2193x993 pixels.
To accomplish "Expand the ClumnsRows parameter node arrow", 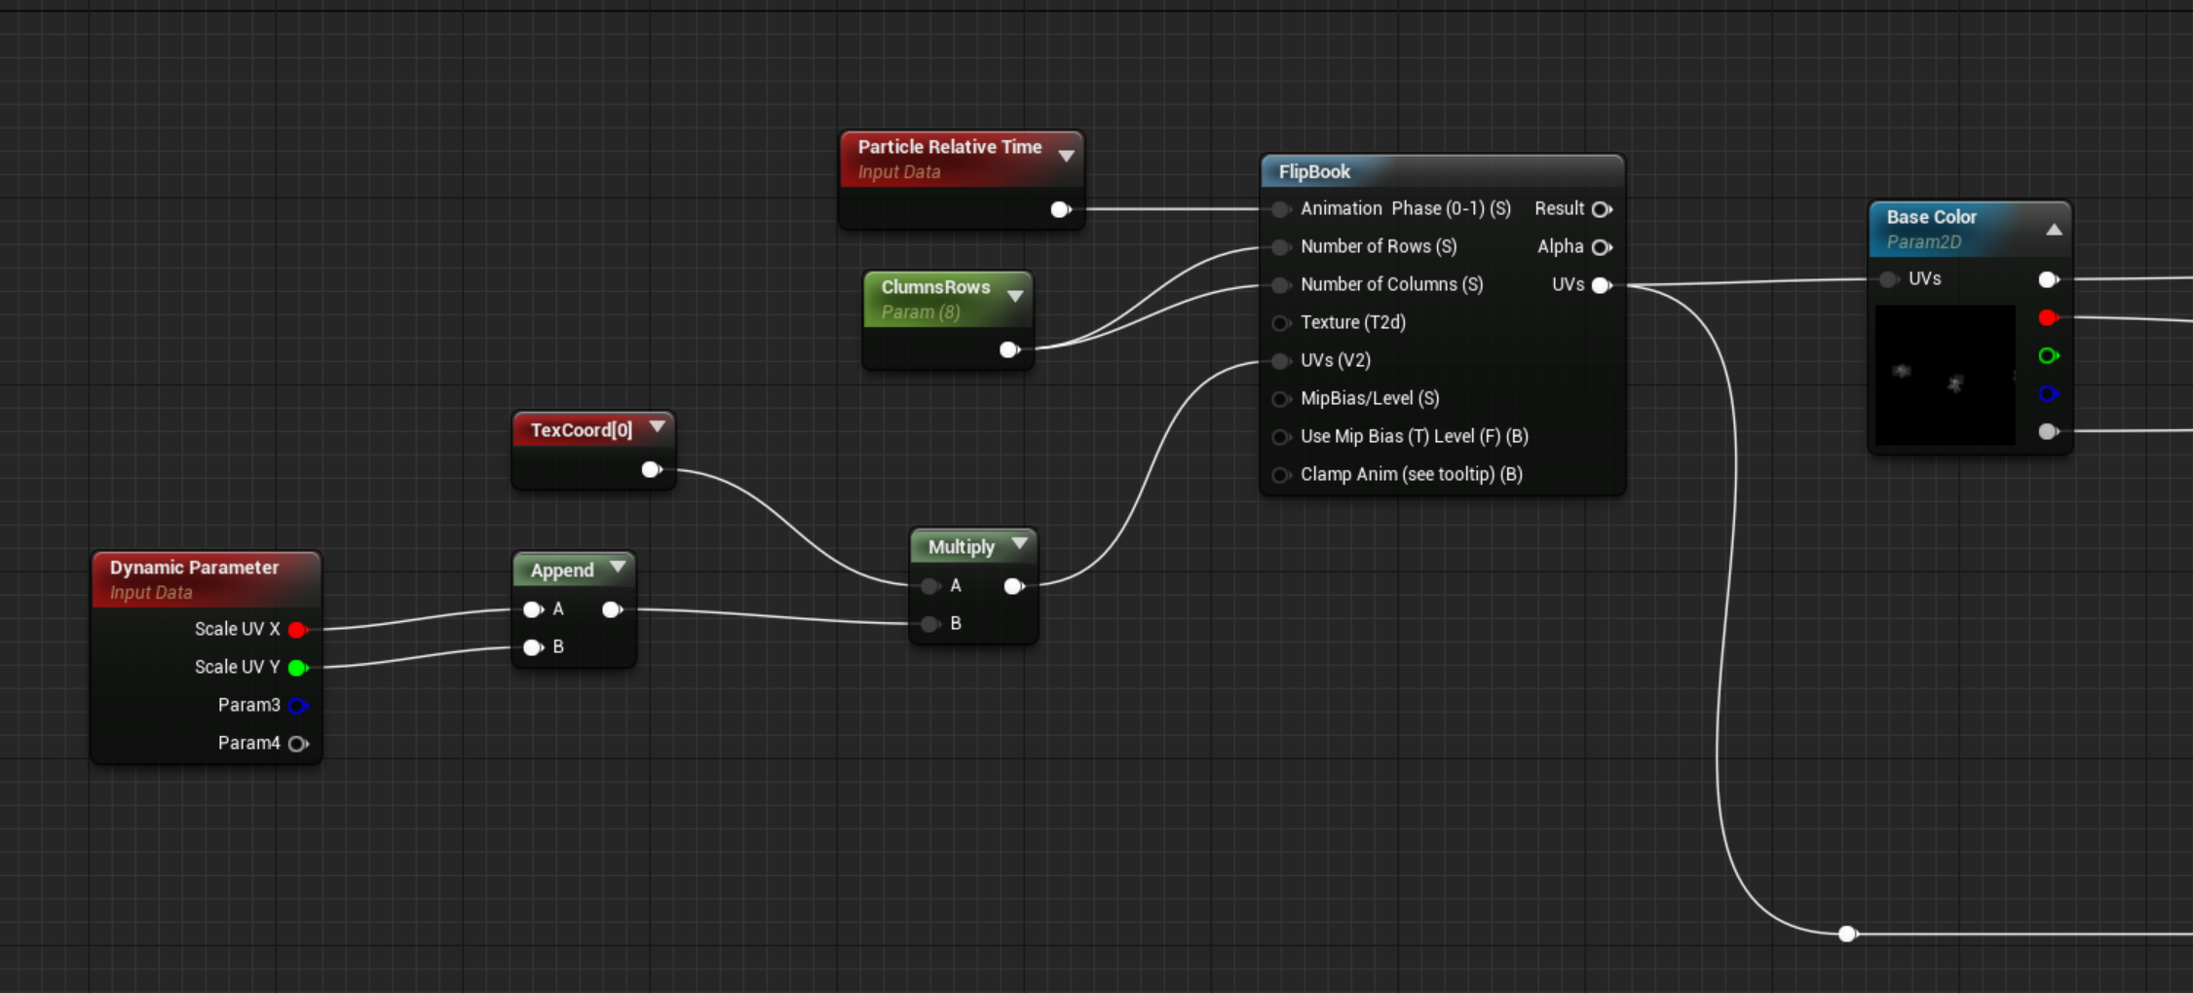I will coord(1015,296).
